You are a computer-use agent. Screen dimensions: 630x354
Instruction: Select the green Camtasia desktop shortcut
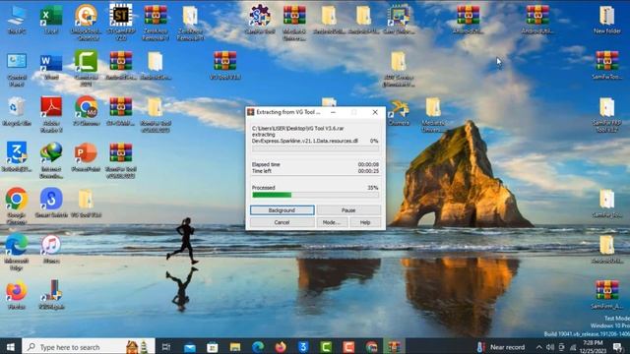pos(86,69)
